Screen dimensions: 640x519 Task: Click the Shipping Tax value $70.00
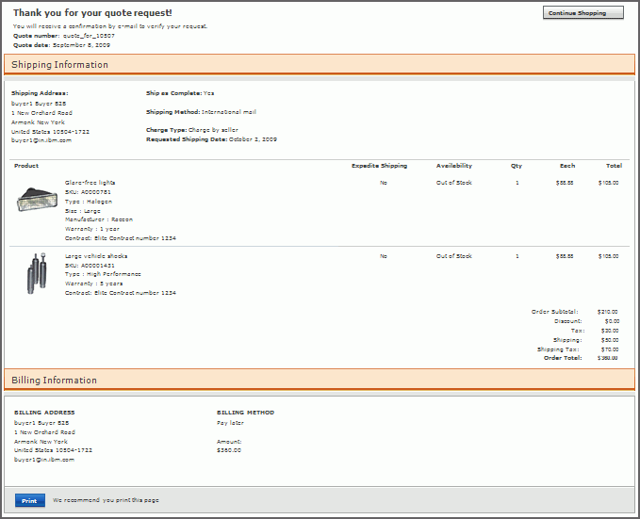[x=610, y=349]
